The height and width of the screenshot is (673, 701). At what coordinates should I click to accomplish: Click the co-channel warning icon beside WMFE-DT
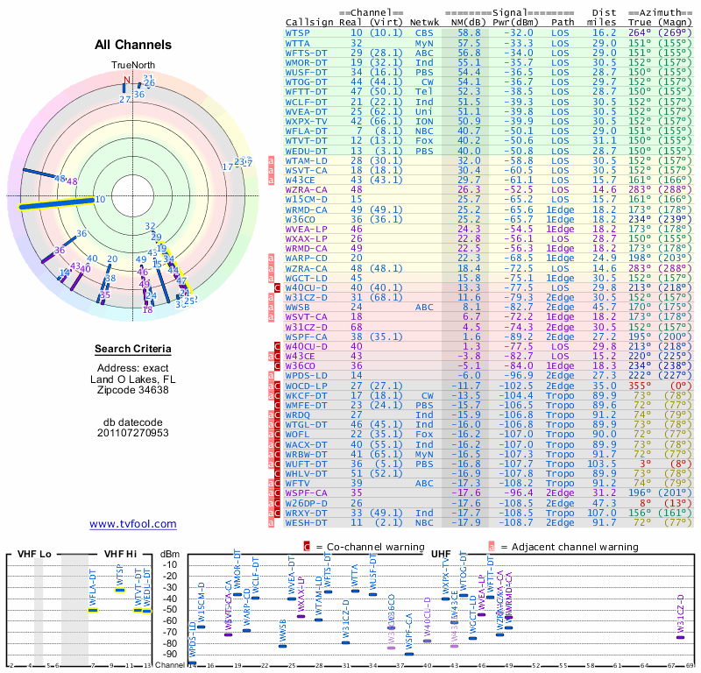(x=278, y=405)
